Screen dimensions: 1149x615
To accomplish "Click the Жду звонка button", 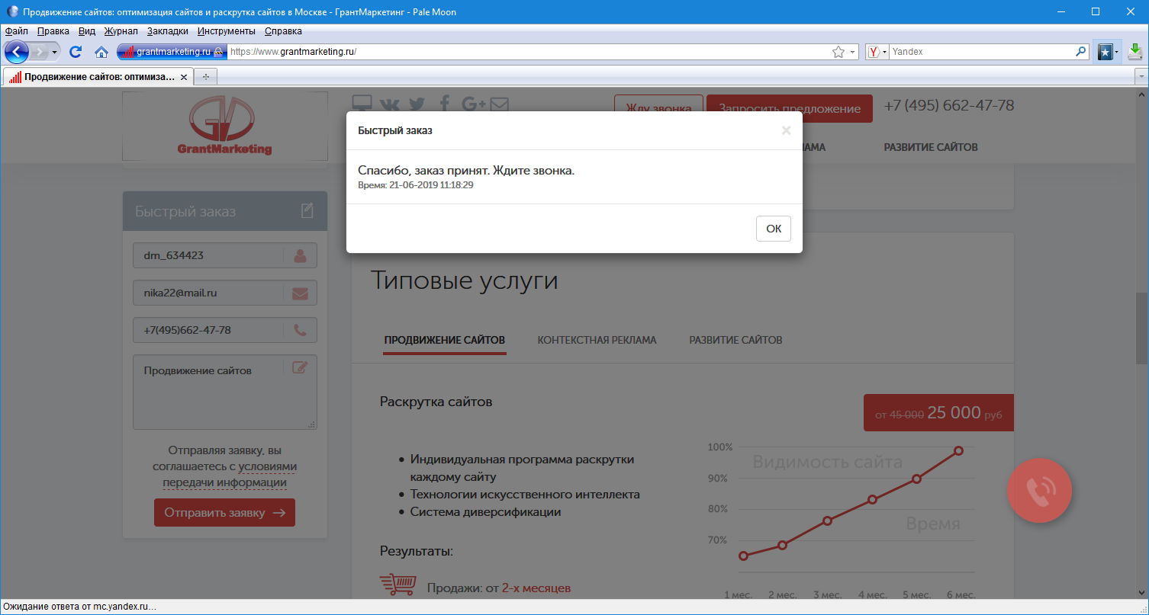I will click(658, 108).
